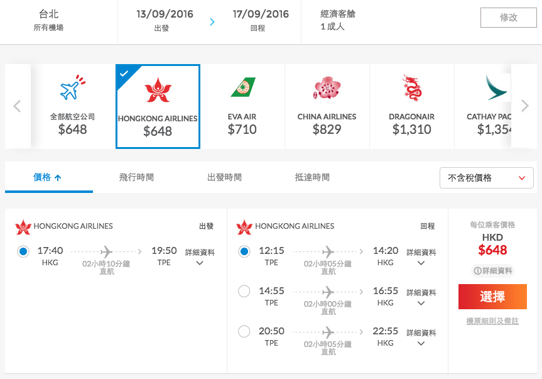Select the 20:50 TPE return flight radio
Image resolution: width=542 pixels, height=379 pixels.
[244, 331]
